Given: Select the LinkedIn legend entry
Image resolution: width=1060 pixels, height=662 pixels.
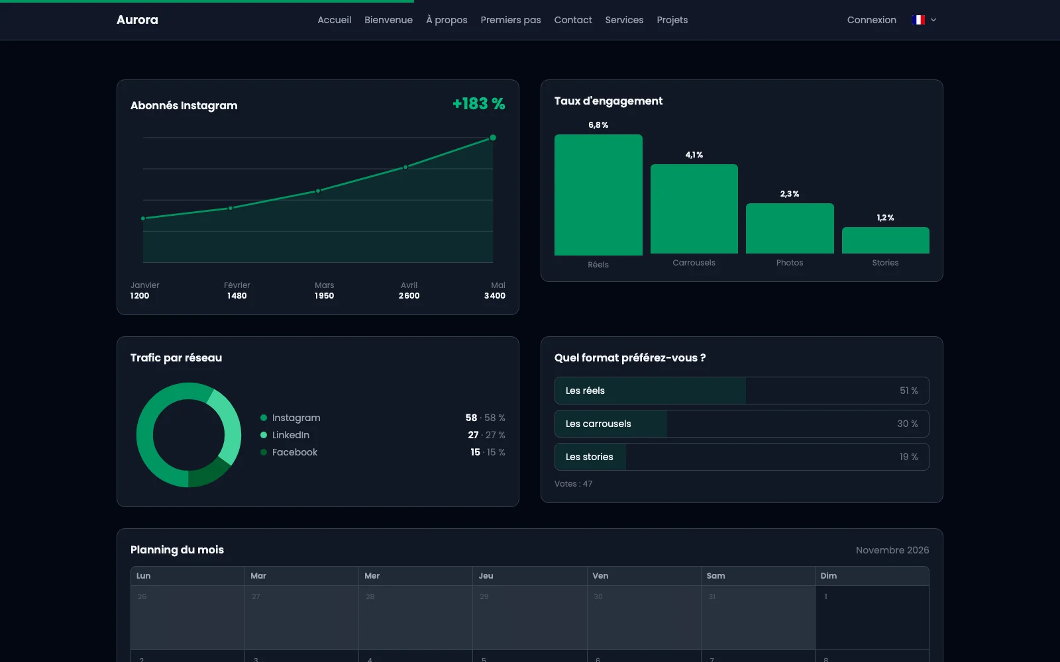Looking at the screenshot, I should pyautogui.click(x=383, y=435).
